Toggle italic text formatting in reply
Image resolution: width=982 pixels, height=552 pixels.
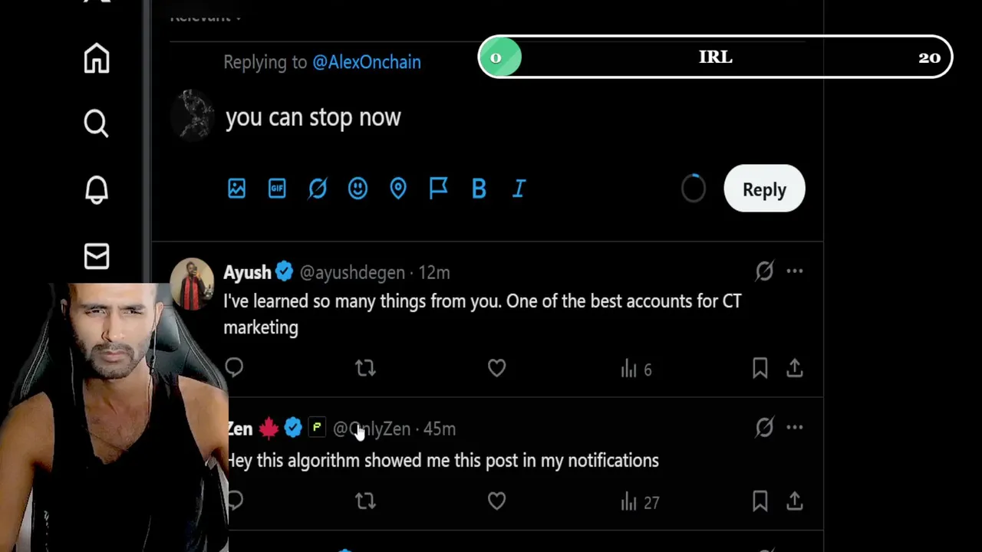point(519,189)
